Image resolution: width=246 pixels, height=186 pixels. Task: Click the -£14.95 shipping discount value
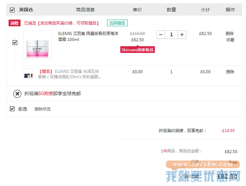(227, 131)
